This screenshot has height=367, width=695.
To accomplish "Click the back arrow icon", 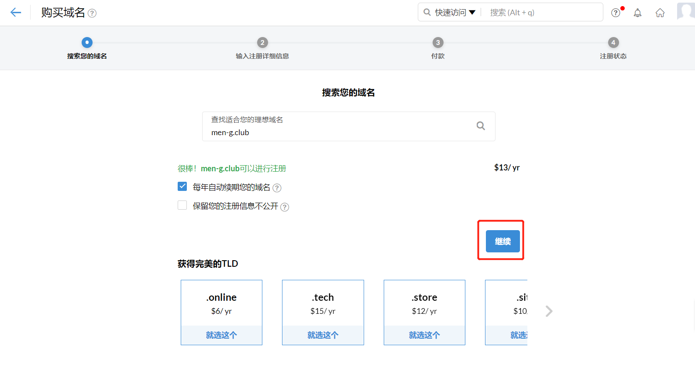I will pyautogui.click(x=16, y=13).
